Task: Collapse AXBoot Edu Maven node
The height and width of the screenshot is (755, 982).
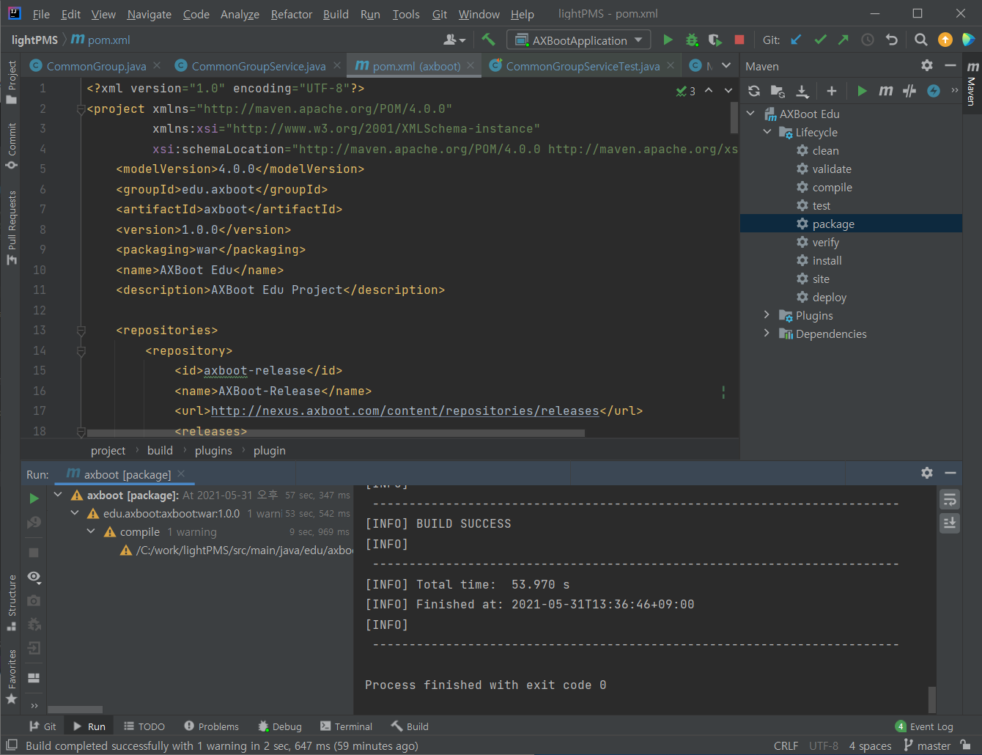Action: click(x=751, y=114)
